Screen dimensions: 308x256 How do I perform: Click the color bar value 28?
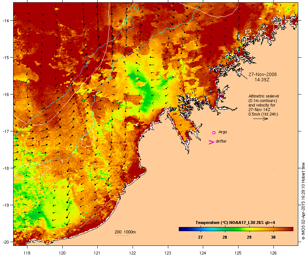(x=225, y=237)
